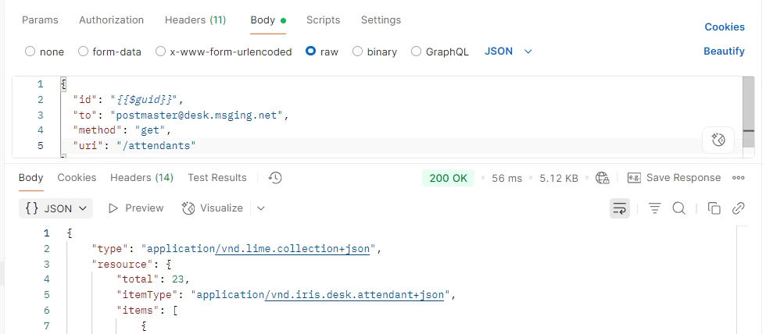
Task: Open the Test Results tab
Action: click(x=217, y=178)
